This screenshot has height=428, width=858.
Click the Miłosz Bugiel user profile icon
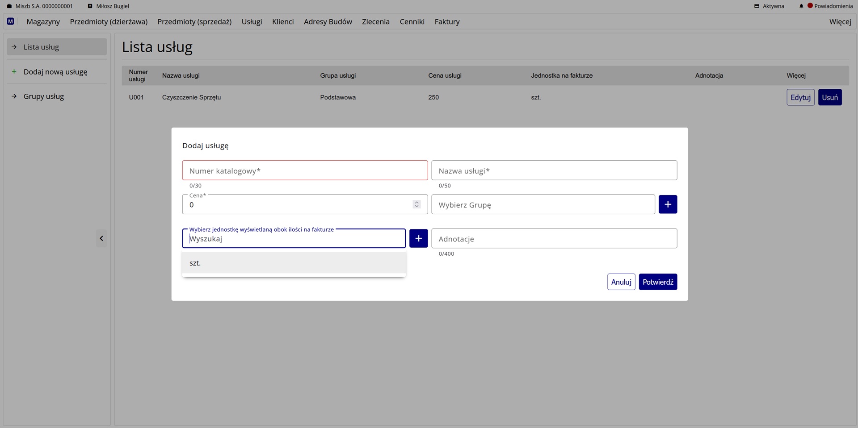[90, 6]
